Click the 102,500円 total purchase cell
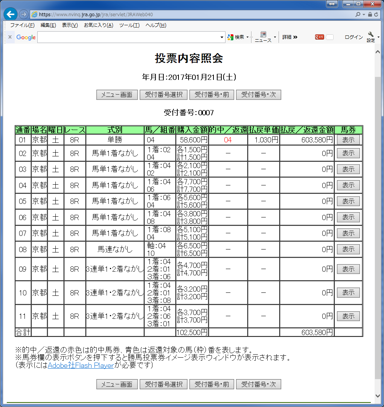 [x=192, y=332]
